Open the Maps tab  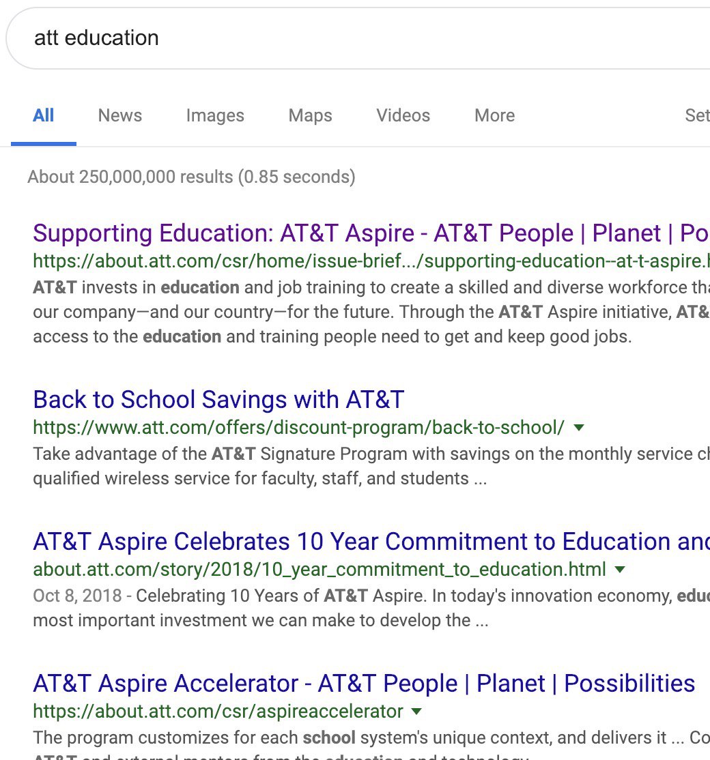[310, 115]
